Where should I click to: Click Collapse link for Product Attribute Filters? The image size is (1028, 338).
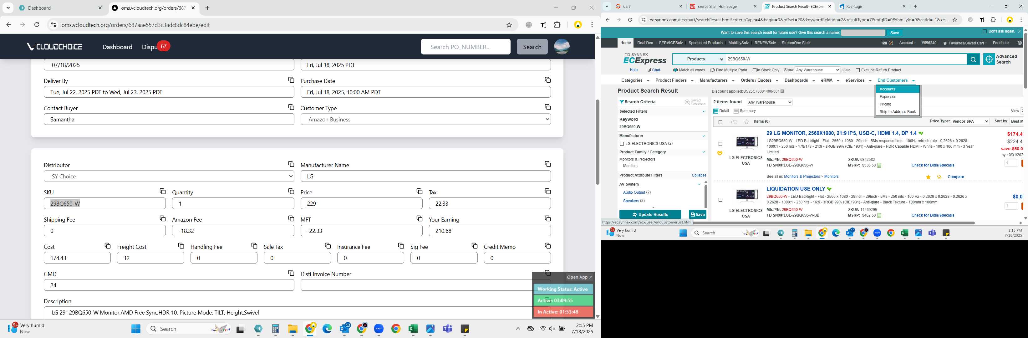[x=699, y=175]
